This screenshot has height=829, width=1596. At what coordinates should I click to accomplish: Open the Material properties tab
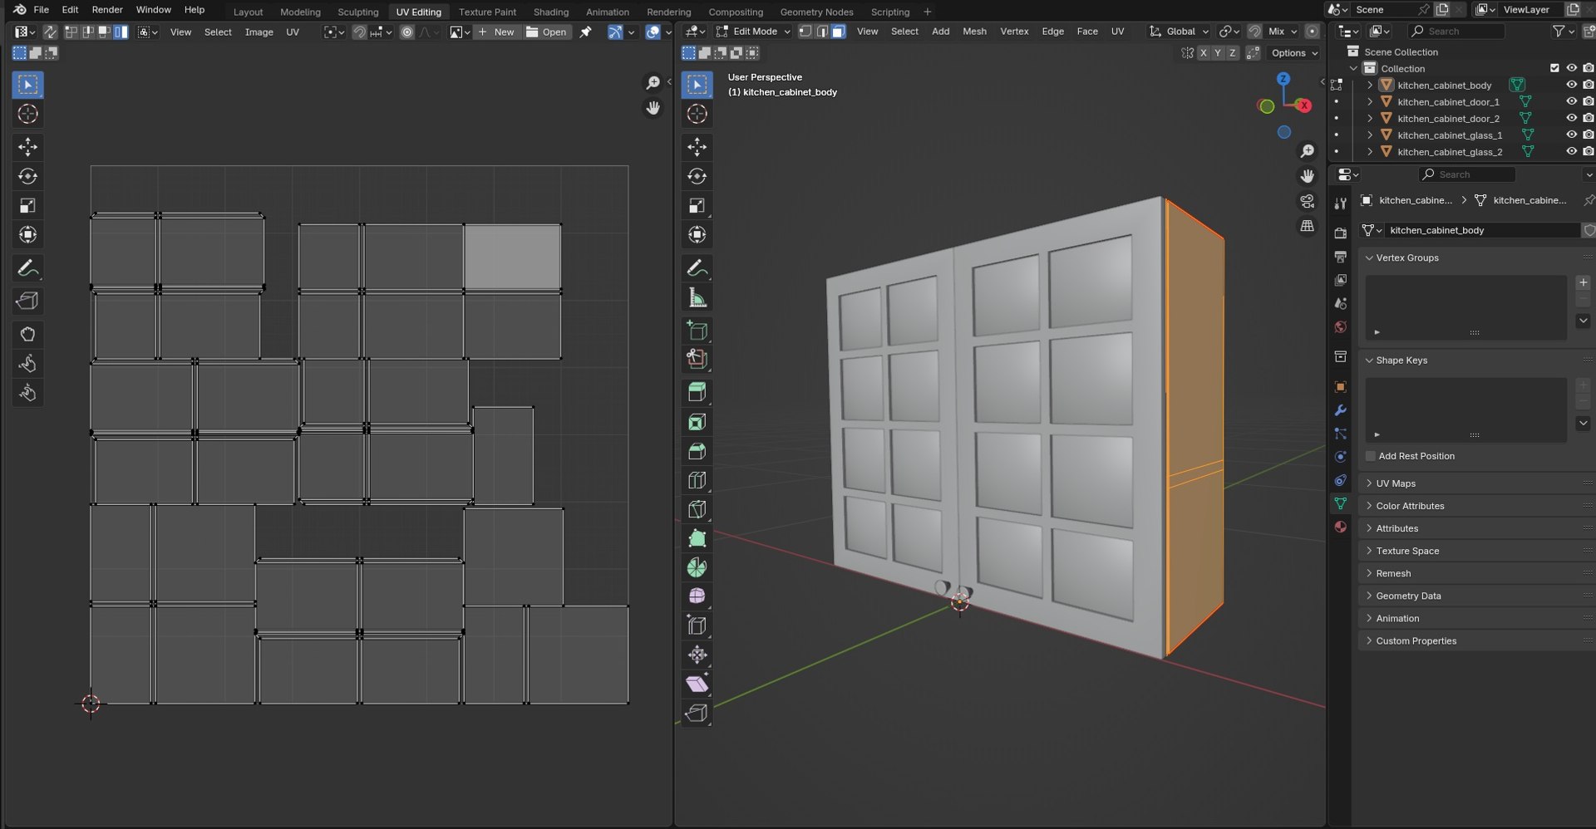click(1340, 527)
